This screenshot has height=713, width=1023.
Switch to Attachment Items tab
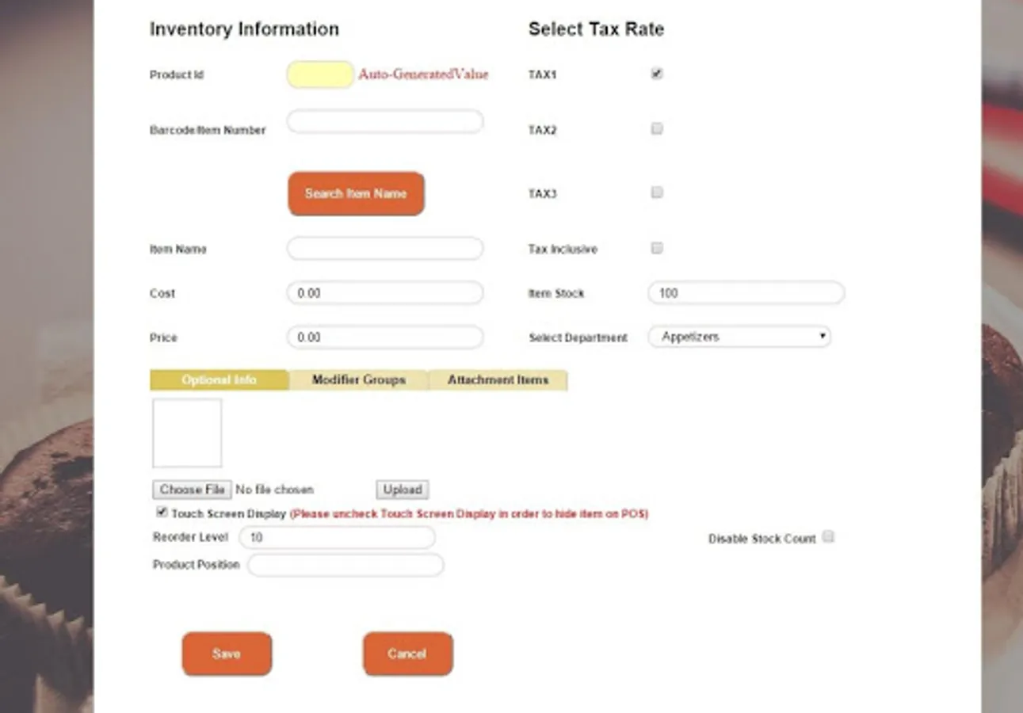[498, 380]
